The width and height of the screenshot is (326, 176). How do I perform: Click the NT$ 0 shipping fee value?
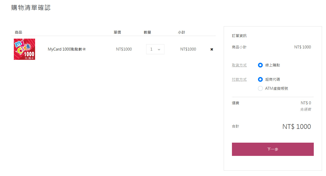(306, 103)
